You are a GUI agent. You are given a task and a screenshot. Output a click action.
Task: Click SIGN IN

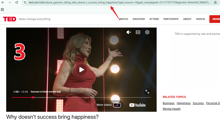tap(200, 19)
